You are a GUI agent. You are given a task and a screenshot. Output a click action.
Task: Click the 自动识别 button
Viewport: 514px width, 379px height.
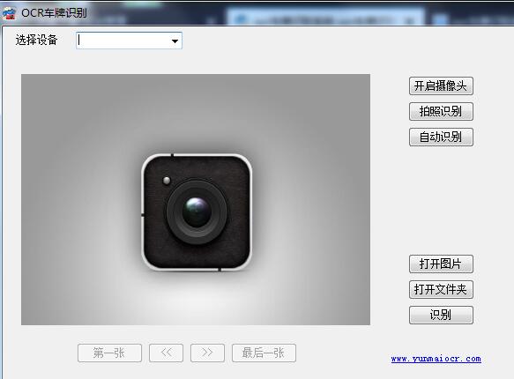pos(441,137)
